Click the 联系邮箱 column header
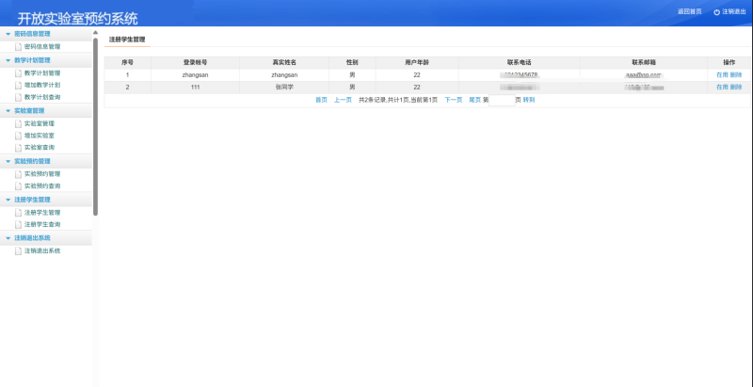Viewport: 753px width, 387px height. (x=644, y=63)
